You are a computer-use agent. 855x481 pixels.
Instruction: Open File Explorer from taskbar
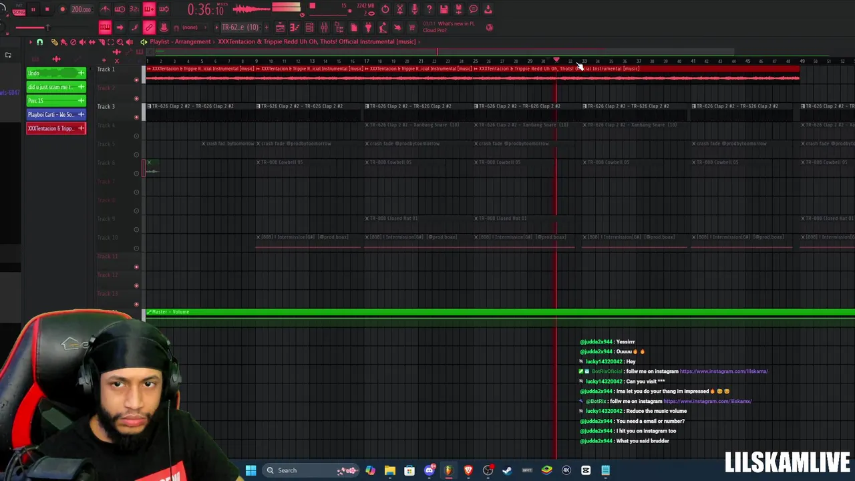(390, 470)
